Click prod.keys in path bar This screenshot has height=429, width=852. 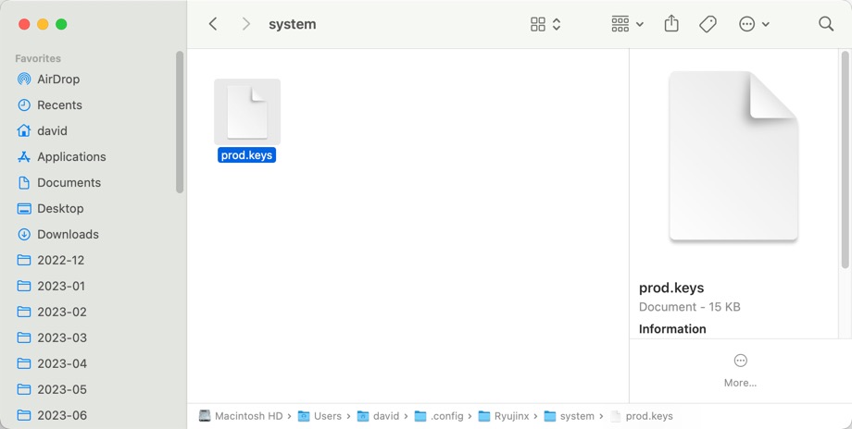(x=641, y=416)
